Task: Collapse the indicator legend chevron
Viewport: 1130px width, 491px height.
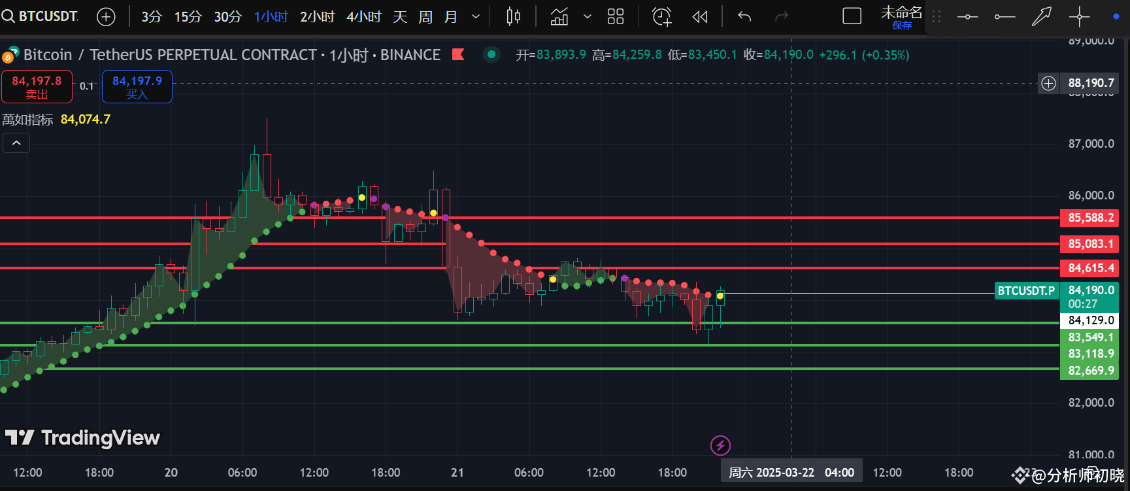Action: coord(16,143)
